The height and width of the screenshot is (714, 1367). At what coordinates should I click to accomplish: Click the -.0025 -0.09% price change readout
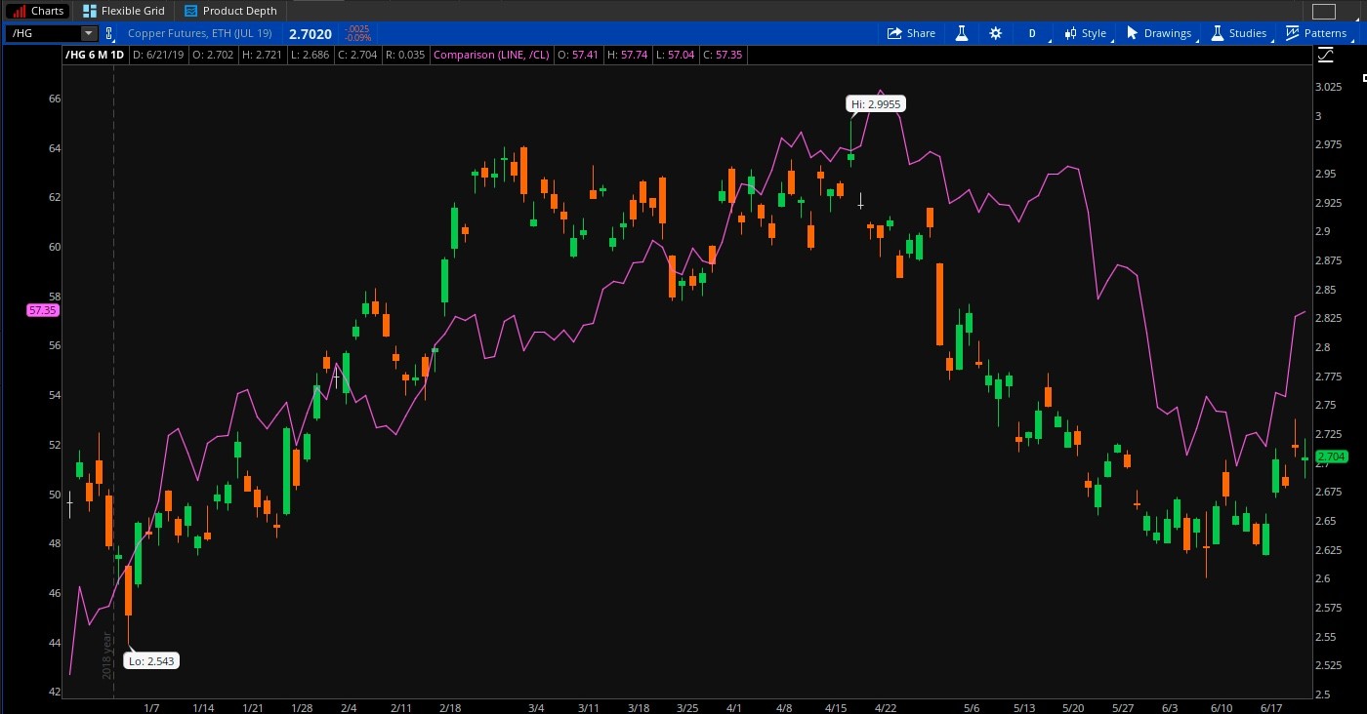click(x=358, y=33)
